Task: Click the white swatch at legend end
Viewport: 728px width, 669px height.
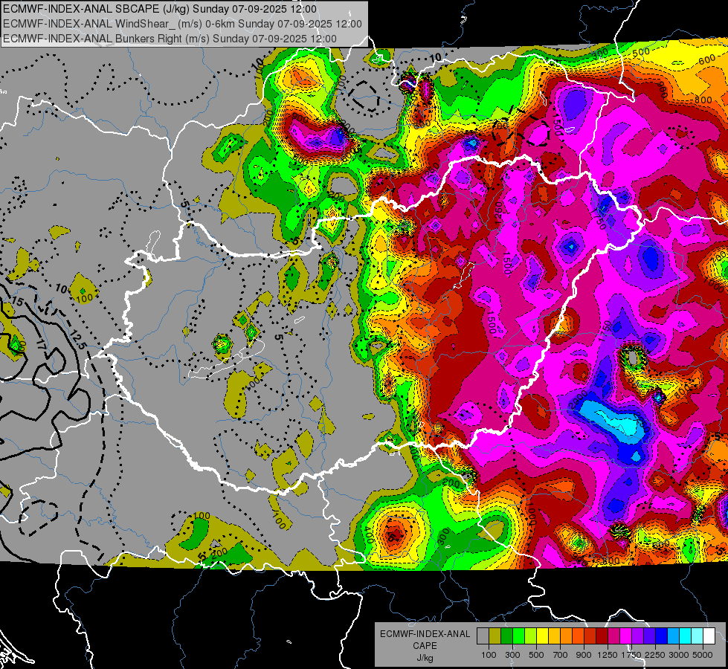Action: tap(709, 636)
